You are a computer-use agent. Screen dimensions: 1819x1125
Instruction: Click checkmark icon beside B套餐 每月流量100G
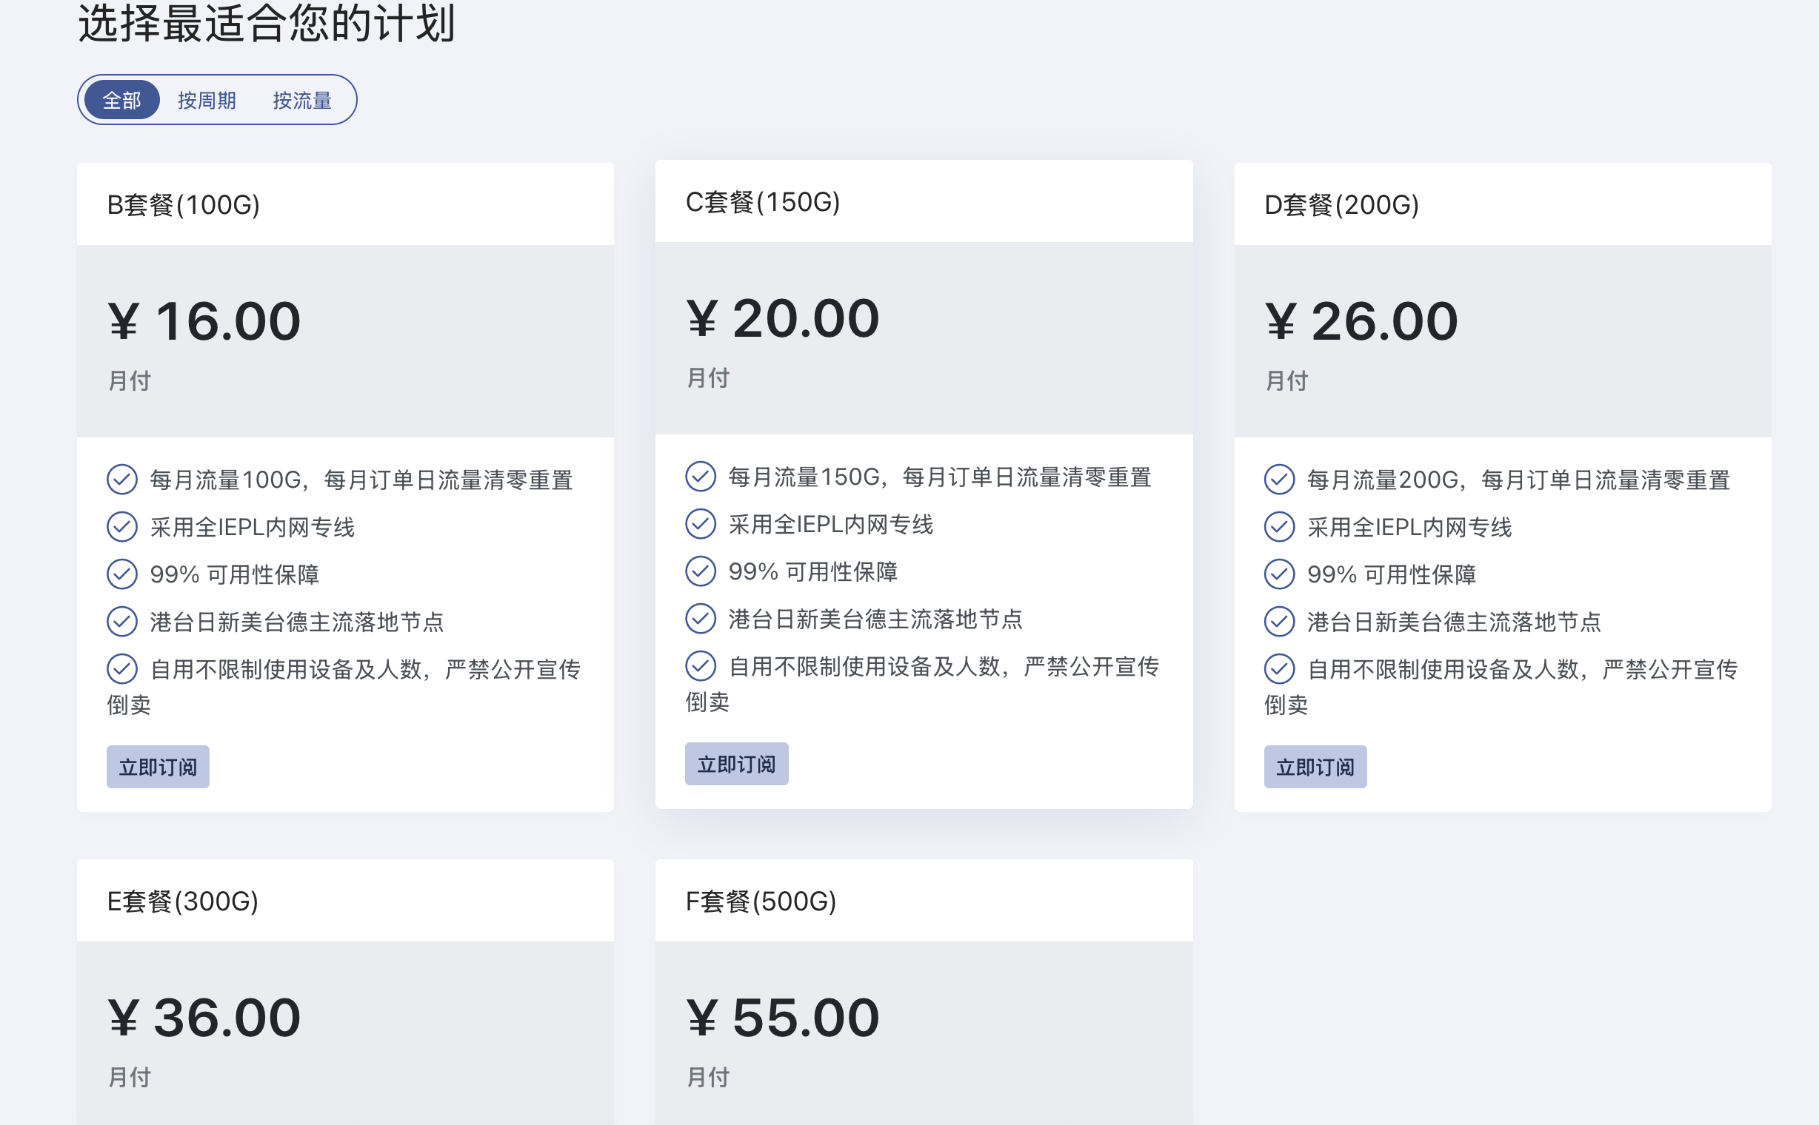pos(122,480)
